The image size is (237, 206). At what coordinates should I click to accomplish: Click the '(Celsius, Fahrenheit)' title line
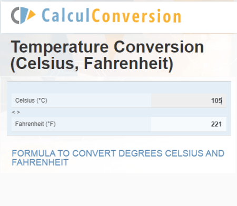(92, 63)
